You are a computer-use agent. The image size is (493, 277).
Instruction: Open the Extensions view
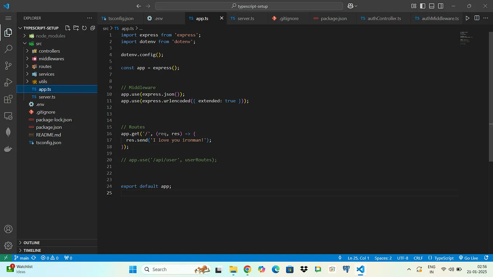coord(8,99)
